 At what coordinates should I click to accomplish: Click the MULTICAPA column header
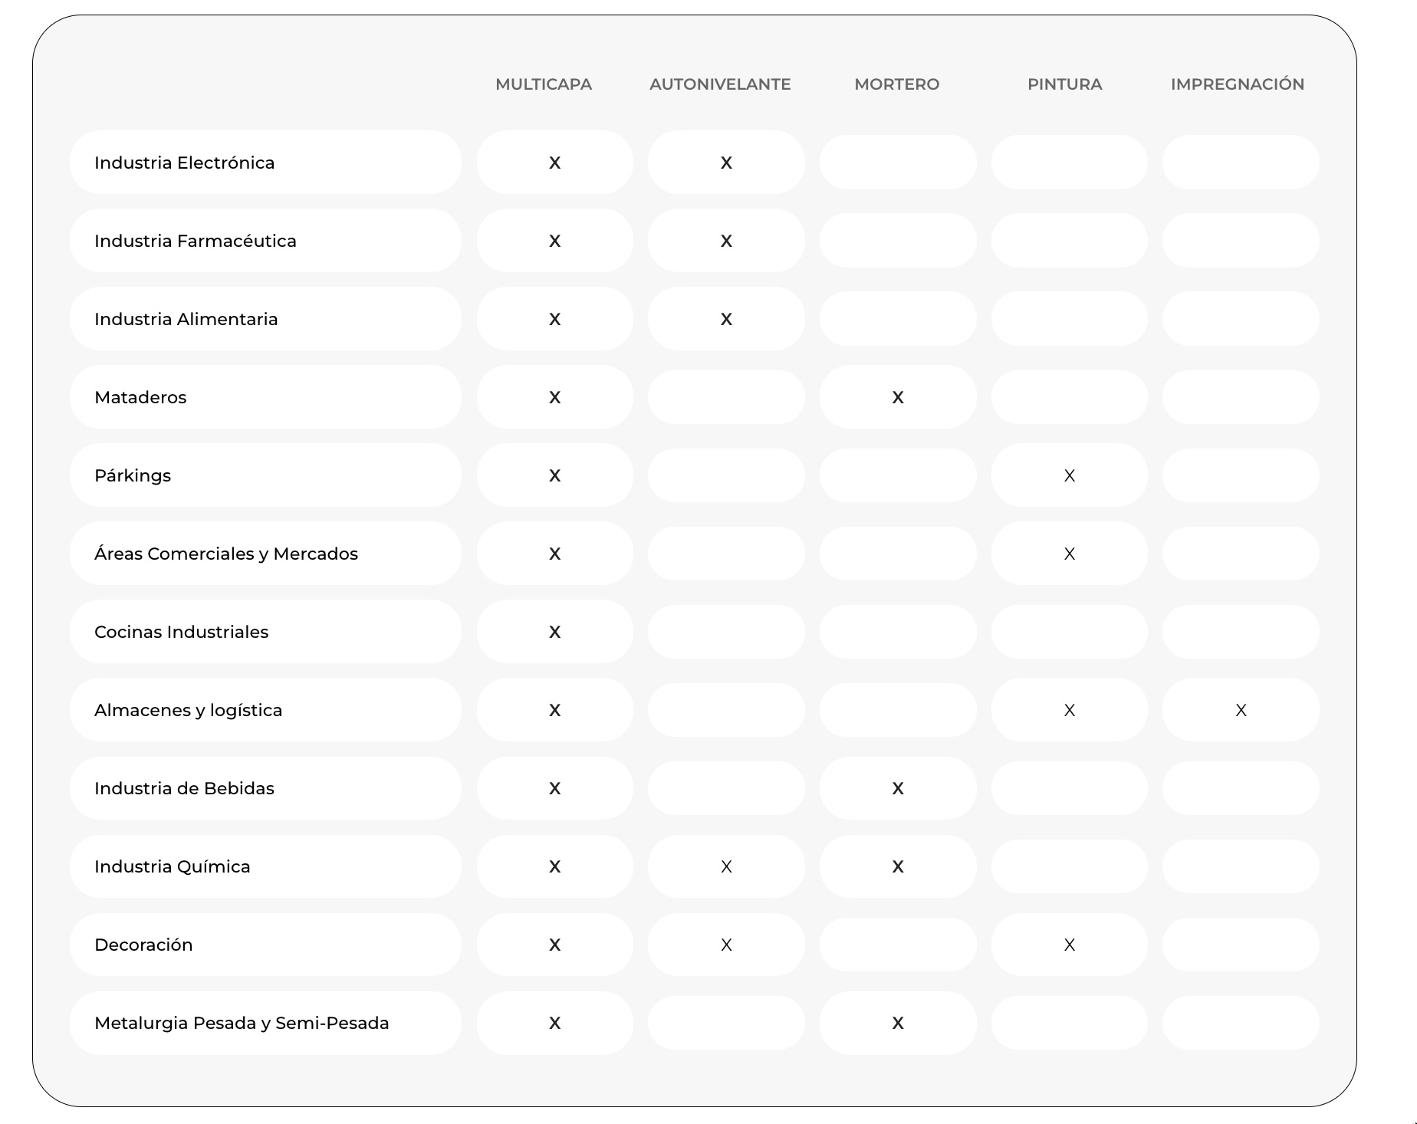pyautogui.click(x=543, y=84)
